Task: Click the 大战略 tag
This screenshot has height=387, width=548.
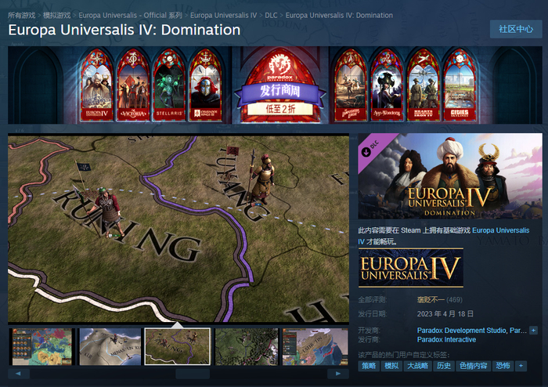Action: (x=417, y=366)
